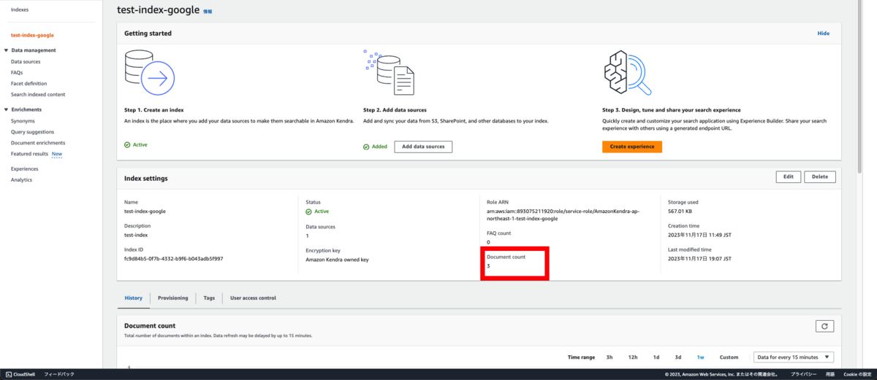This screenshot has width=877, height=380.
Task: Select the 12h time range
Action: click(x=633, y=357)
